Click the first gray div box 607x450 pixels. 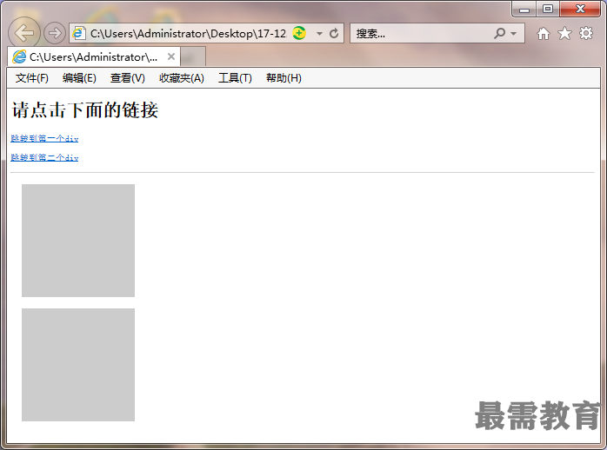[78, 241]
